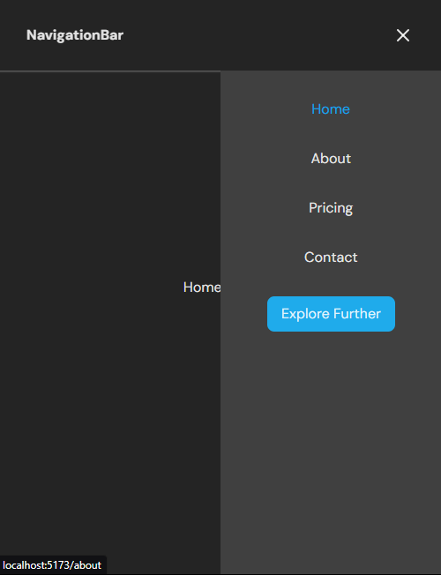The width and height of the screenshot is (441, 575).
Task: Click the localhost:5173/about status URL tooltip
Action: pyautogui.click(x=52, y=565)
